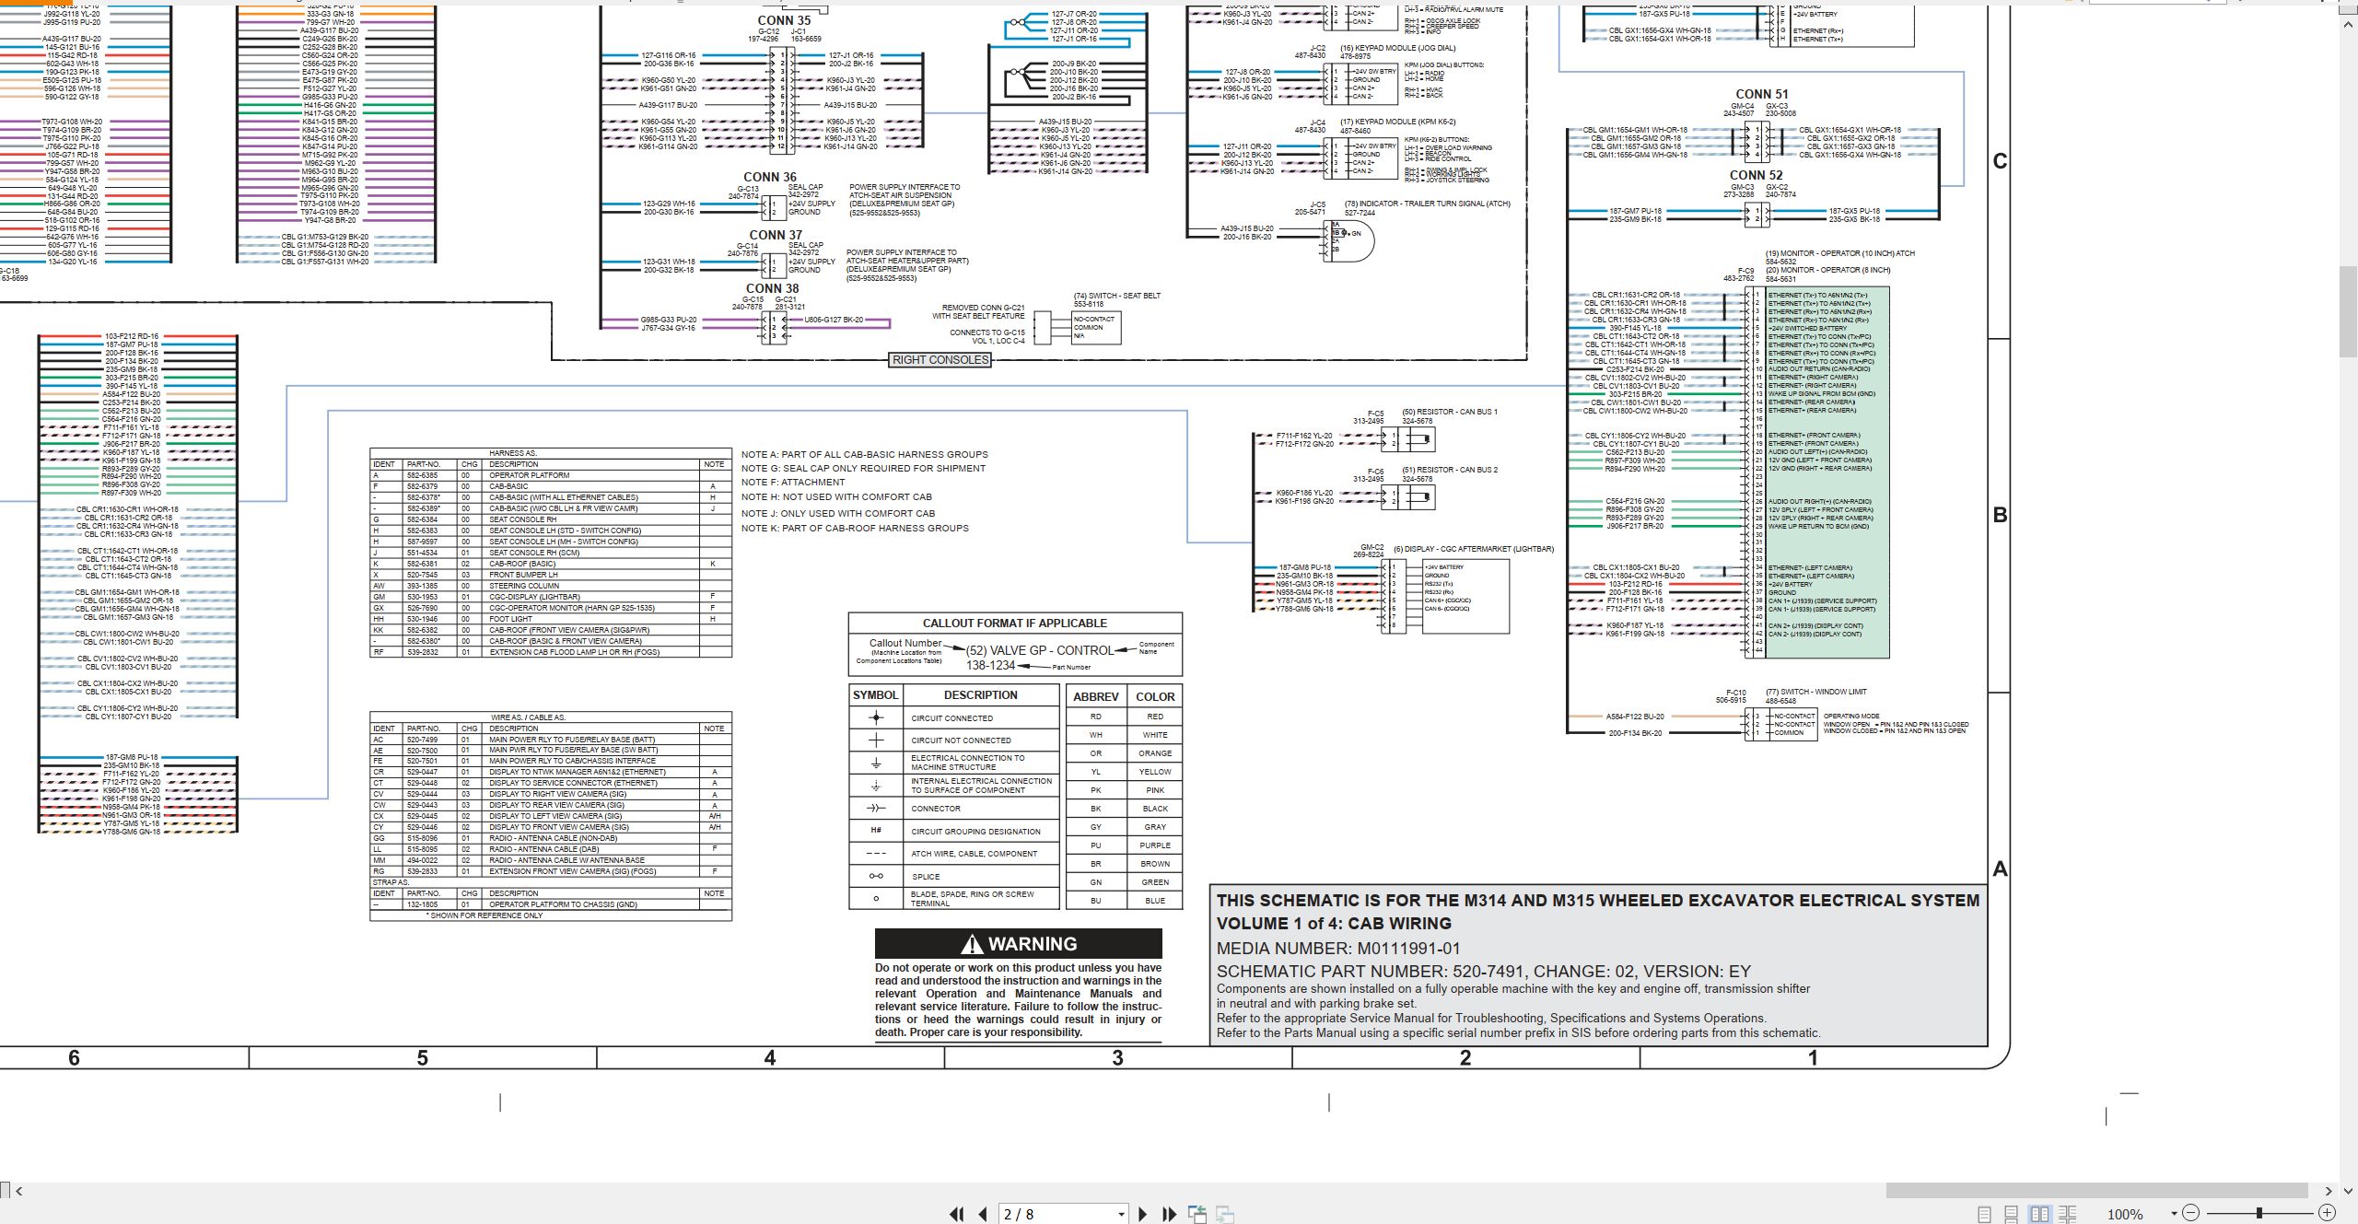Click the CONN 52 connector label
Viewport: 2358px width, 1224px height.
pos(1757,175)
